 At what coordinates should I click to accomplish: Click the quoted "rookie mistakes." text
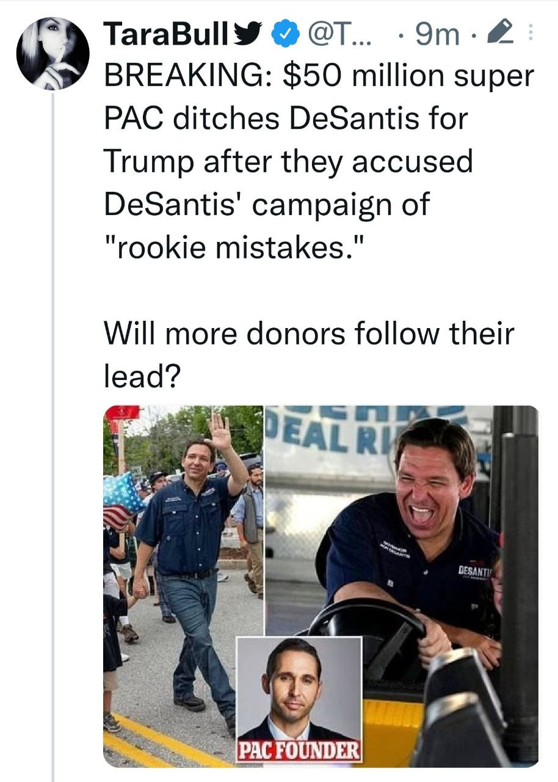pyautogui.click(x=234, y=247)
